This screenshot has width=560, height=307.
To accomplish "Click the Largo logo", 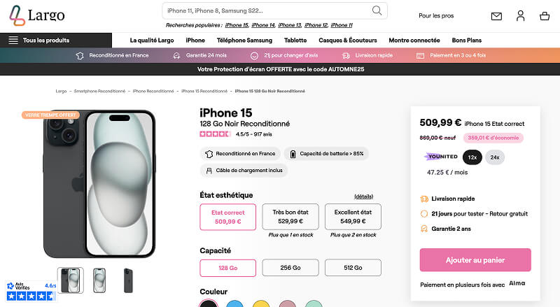I will [37, 15].
